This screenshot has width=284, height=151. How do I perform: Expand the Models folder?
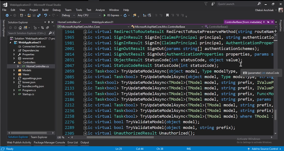[14, 70]
